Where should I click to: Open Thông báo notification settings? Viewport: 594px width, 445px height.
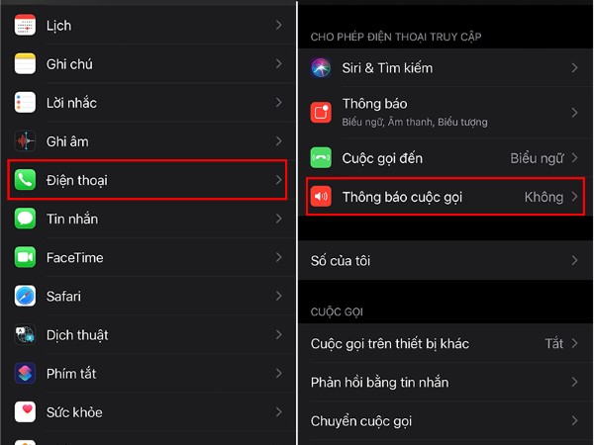445,113
